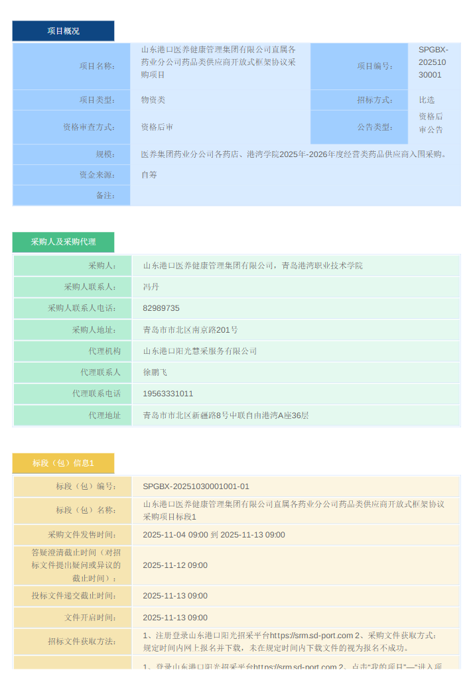473x678 pixels.
Task: Click the agency phone number 19563331011
Action: pyautogui.click(x=168, y=394)
